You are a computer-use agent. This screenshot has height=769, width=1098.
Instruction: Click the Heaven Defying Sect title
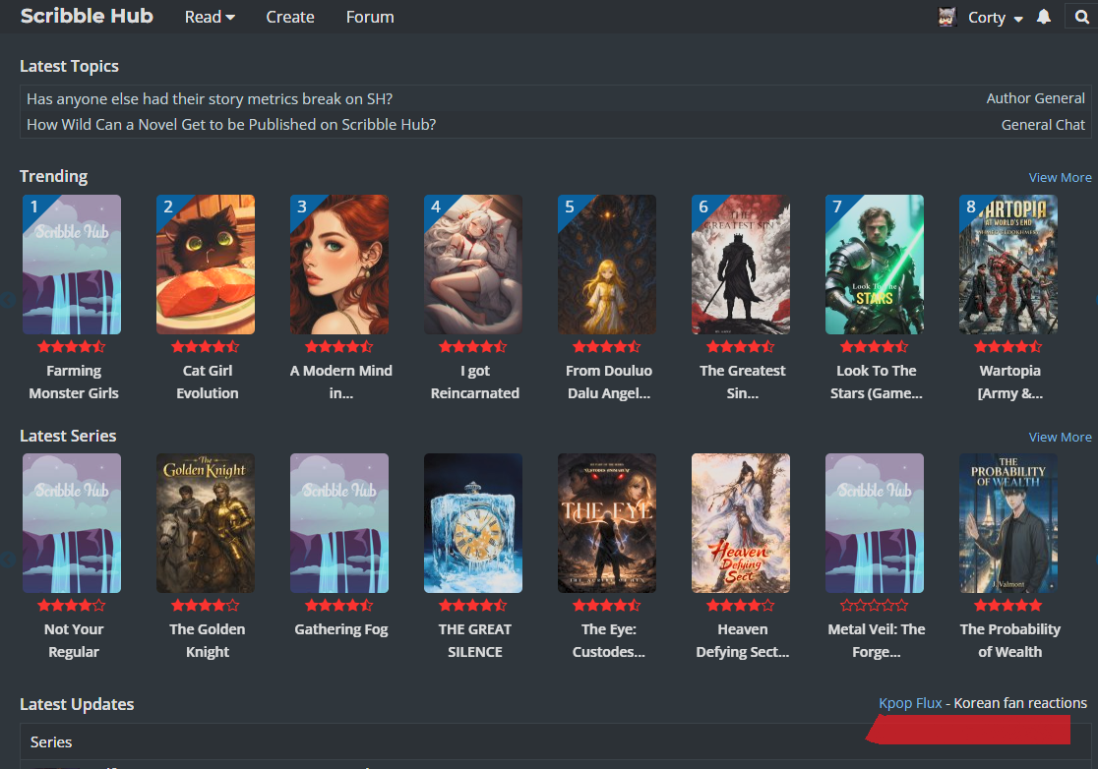[743, 640]
